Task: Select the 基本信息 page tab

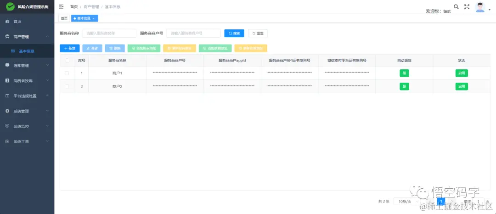Action: pyautogui.click(x=84, y=18)
